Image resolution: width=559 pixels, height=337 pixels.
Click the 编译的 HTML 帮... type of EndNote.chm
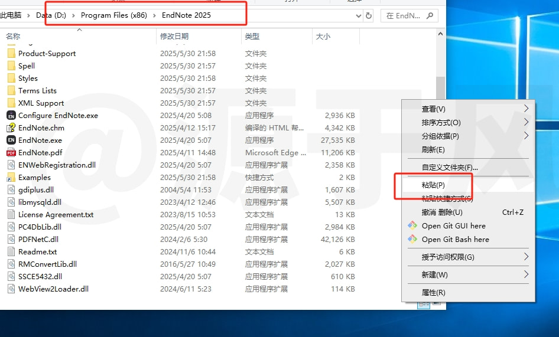[x=274, y=128]
